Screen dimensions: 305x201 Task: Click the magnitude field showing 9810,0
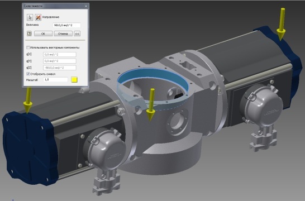(66, 25)
